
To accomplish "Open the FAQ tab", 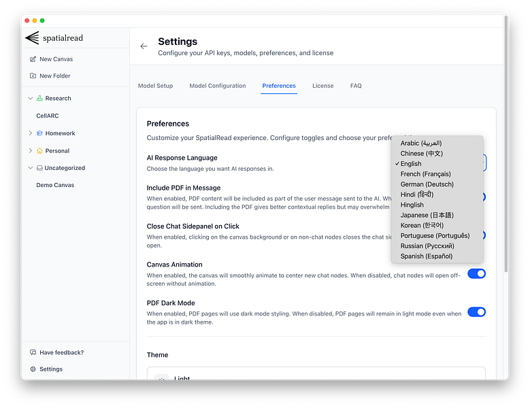I will [356, 86].
